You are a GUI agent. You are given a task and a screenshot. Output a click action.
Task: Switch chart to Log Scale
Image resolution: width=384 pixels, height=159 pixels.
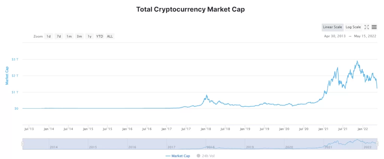(353, 27)
